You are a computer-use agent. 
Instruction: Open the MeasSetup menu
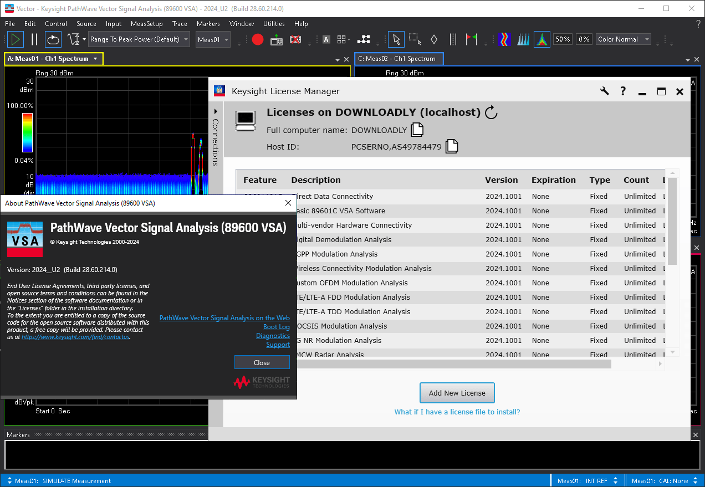(147, 24)
